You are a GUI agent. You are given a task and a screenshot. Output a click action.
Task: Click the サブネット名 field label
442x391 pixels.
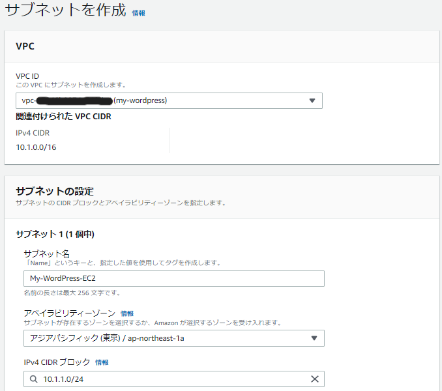[46, 253]
